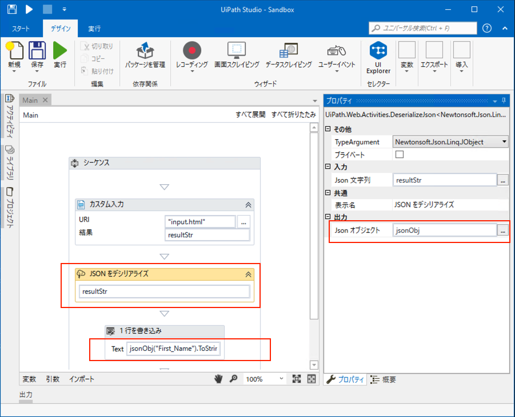Open the 引数 arguments panel
Viewport: 515px width, 417px height.
[x=53, y=379]
